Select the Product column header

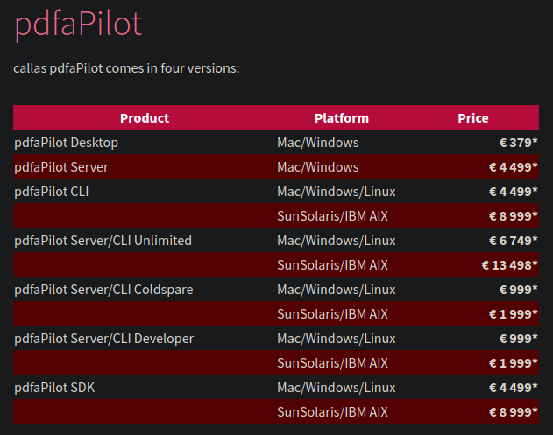[145, 118]
